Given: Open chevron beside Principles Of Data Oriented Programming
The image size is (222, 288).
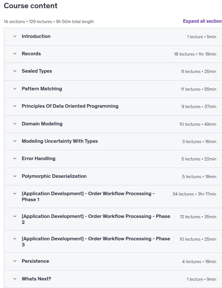Looking at the screenshot, I should click(x=15, y=106).
